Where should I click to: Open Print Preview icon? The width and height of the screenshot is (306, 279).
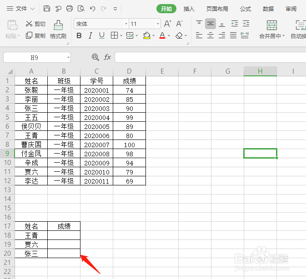(81, 9)
